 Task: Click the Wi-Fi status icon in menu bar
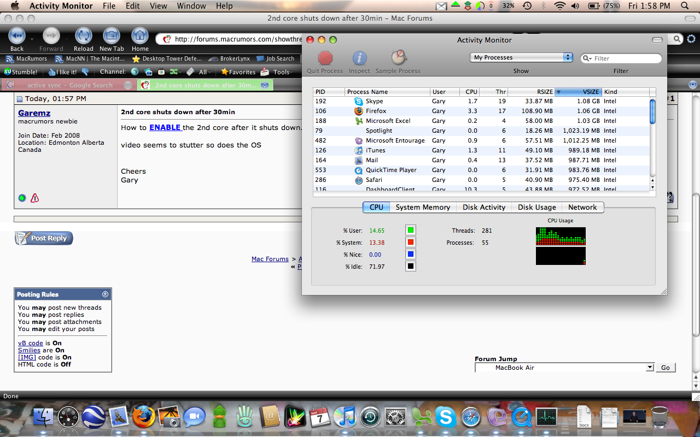559,6
